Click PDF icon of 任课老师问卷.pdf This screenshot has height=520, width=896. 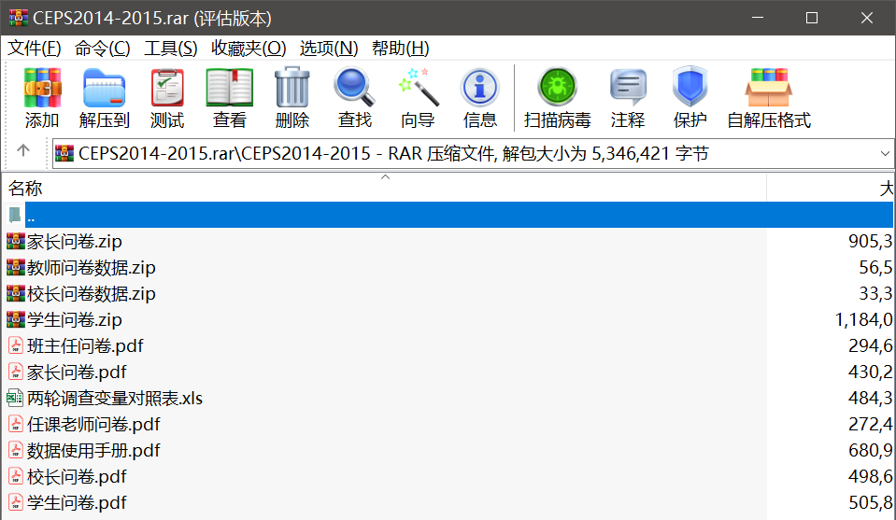click(x=16, y=424)
